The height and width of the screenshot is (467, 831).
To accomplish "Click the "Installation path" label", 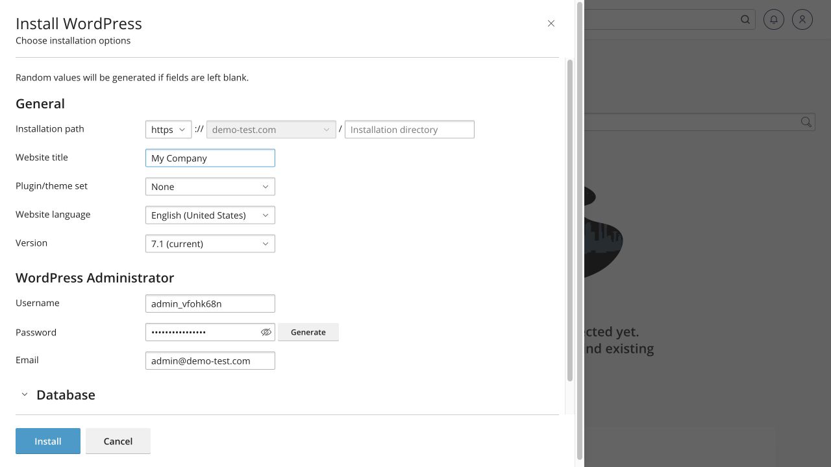I will click(50, 129).
